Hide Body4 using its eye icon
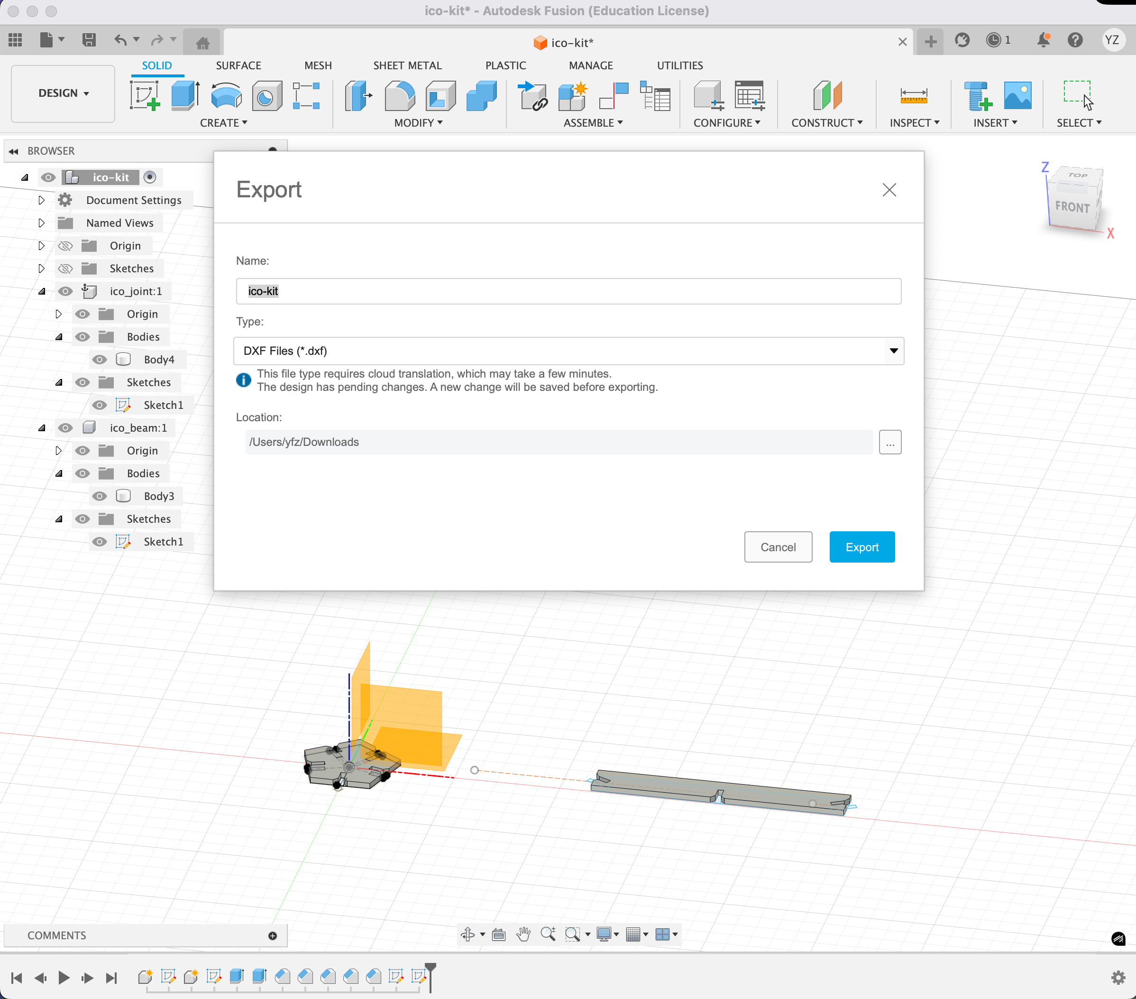 click(x=100, y=360)
